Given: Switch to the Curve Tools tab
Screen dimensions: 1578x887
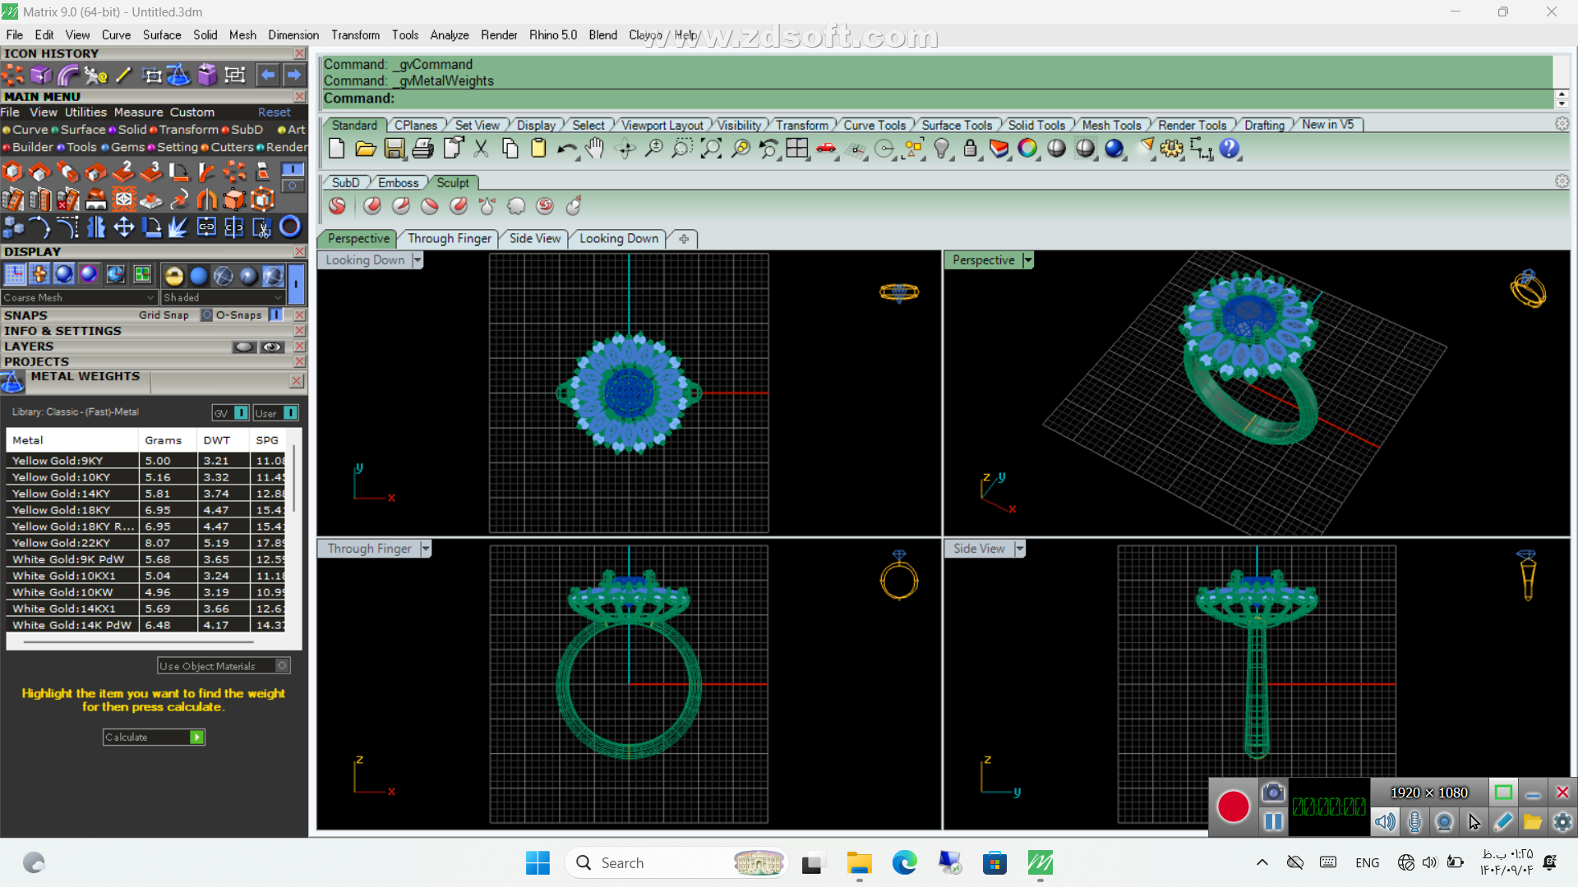Looking at the screenshot, I should (874, 125).
